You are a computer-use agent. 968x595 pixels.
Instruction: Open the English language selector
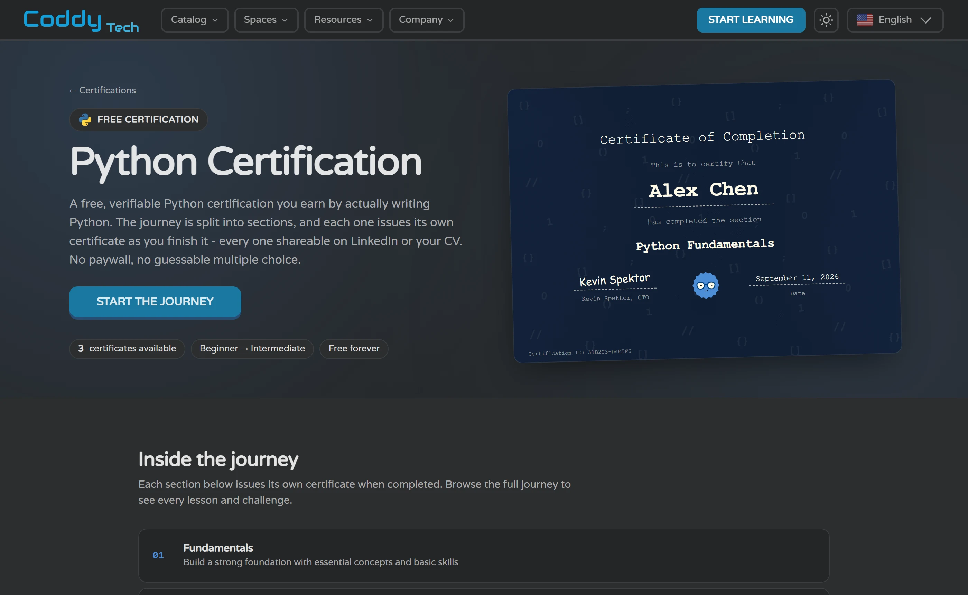[895, 20]
